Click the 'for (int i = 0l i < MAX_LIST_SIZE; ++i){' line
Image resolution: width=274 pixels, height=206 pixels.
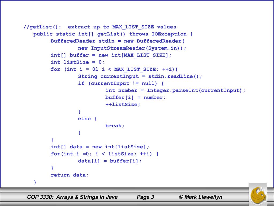[114, 69]
